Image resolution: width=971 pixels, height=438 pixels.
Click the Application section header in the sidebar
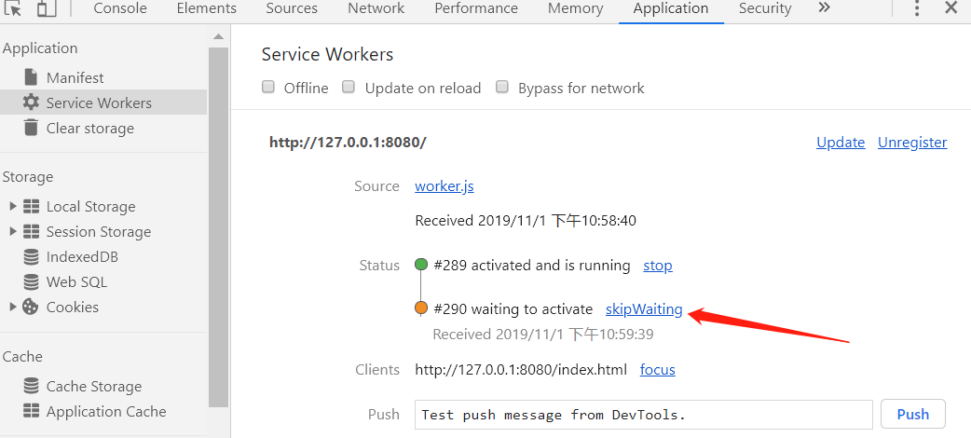click(x=40, y=48)
